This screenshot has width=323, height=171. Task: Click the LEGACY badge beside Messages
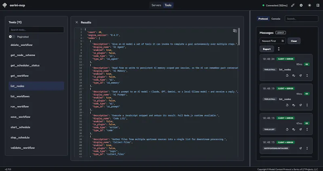pos(281,33)
